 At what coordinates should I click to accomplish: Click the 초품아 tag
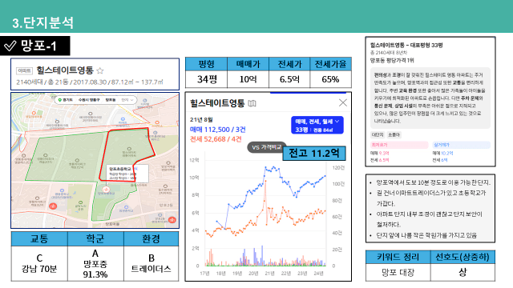coord(394,134)
